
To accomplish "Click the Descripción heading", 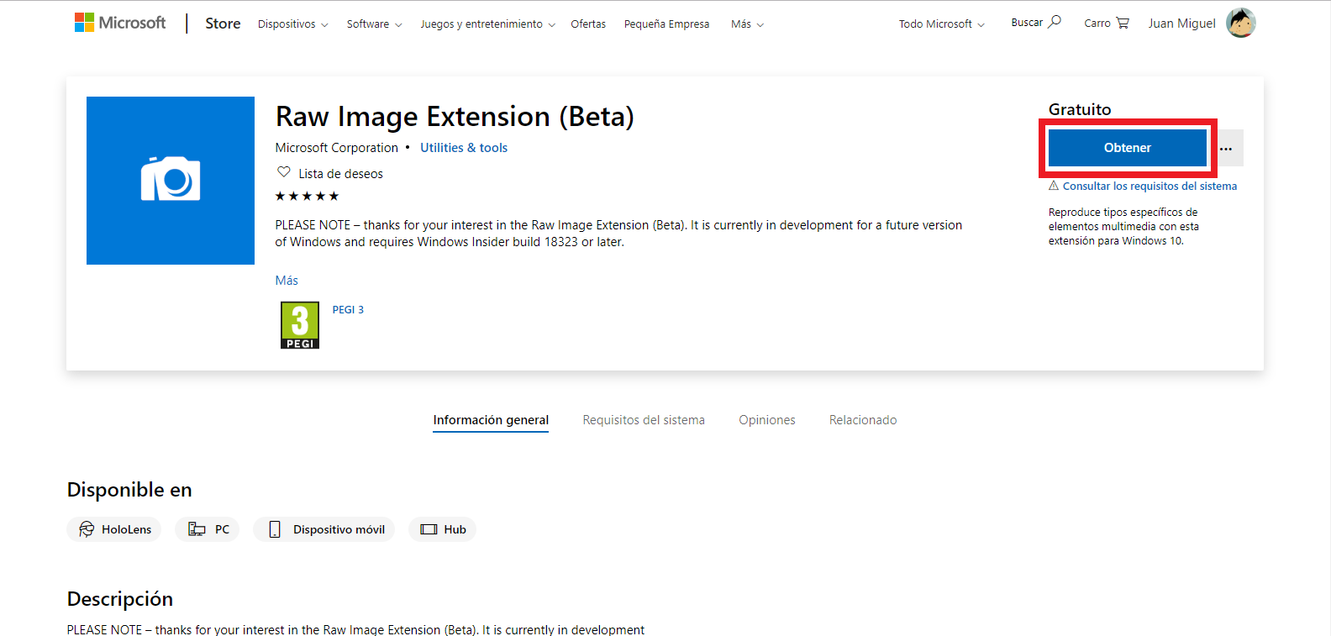I will coord(120,599).
